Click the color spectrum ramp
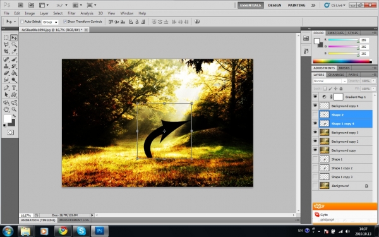This screenshot has height=237, width=379. 342,61
